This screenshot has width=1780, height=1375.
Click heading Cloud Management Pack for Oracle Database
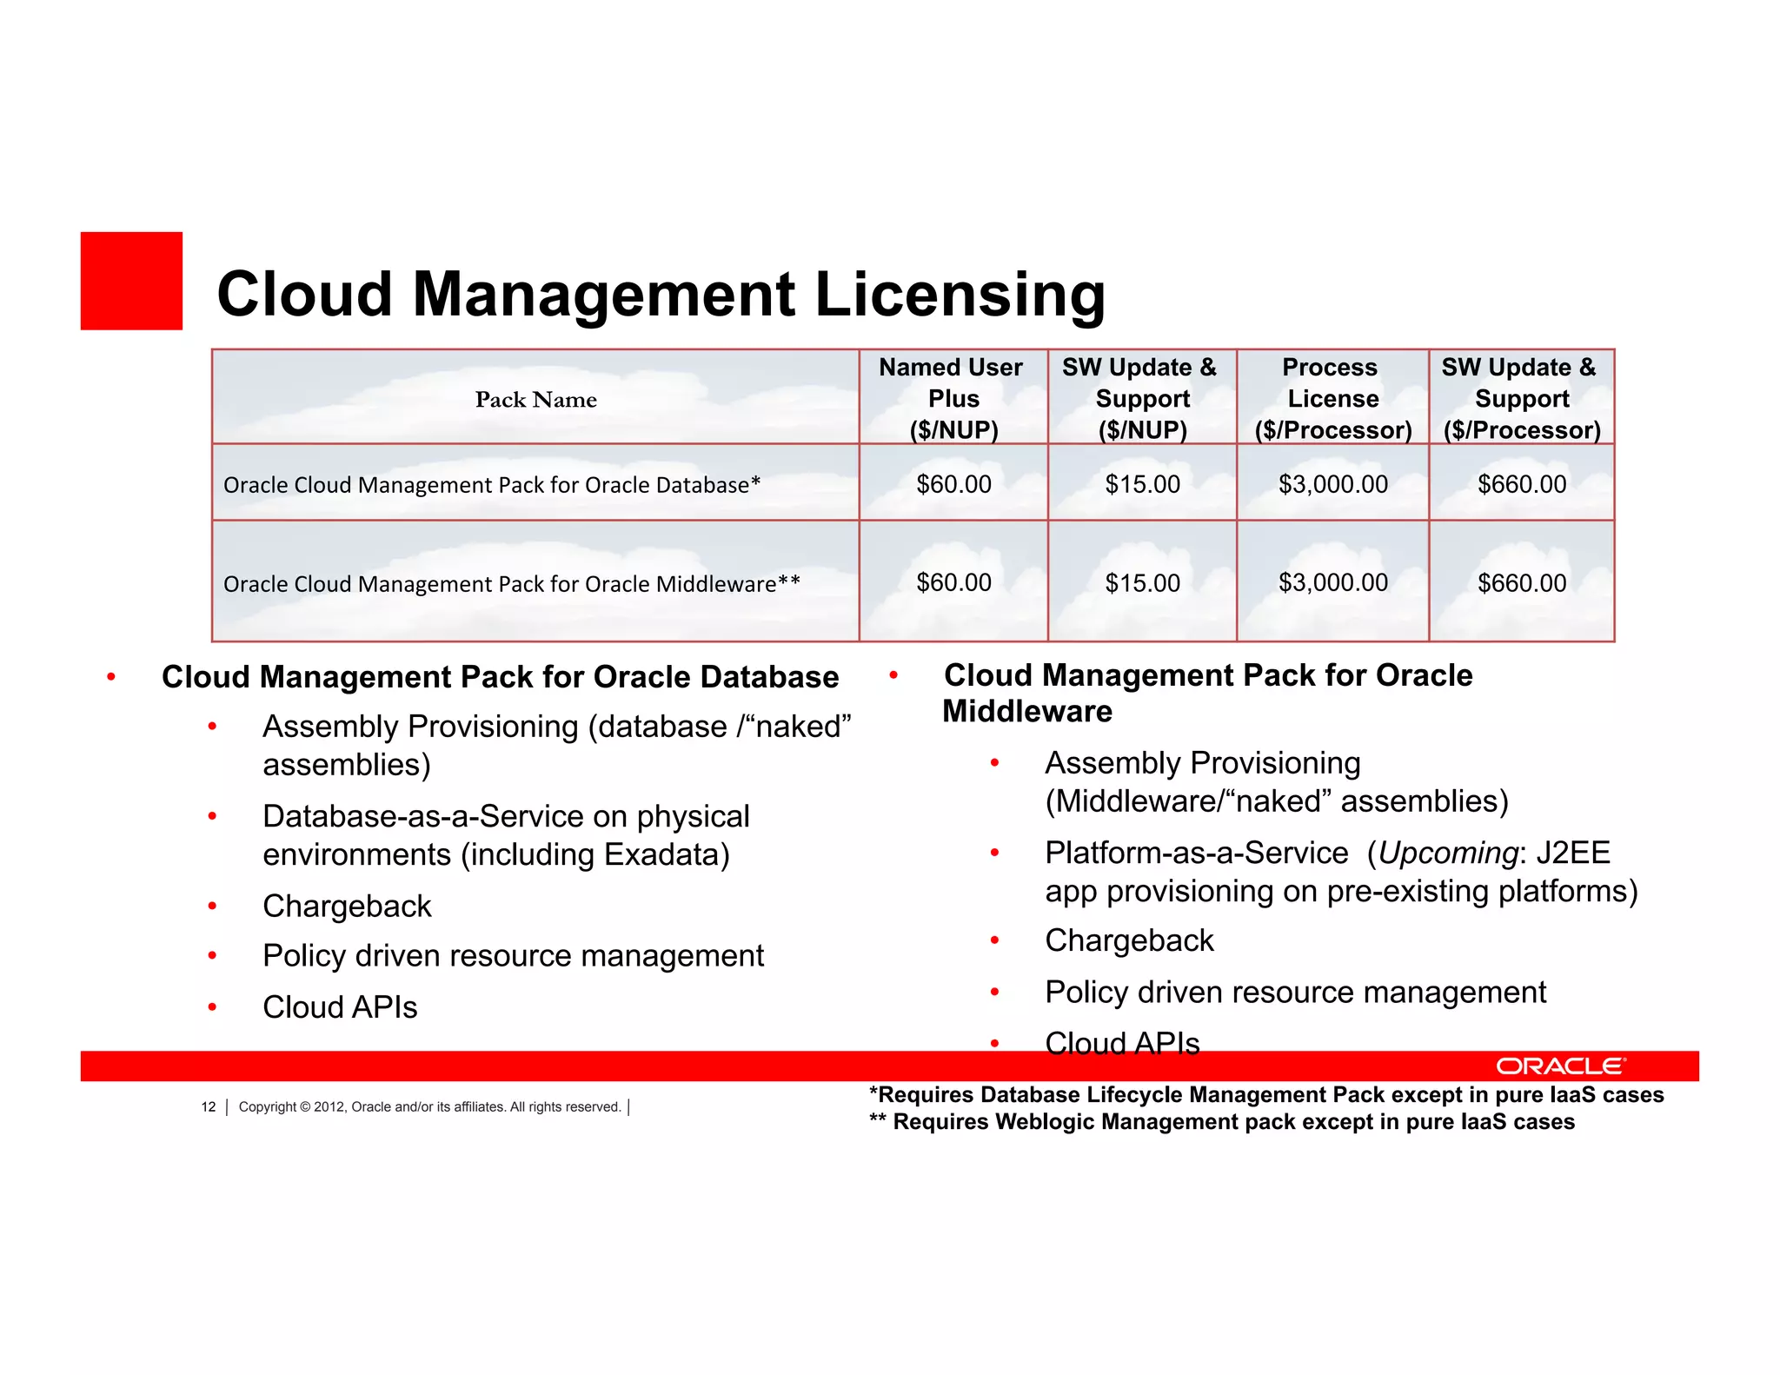(x=500, y=677)
